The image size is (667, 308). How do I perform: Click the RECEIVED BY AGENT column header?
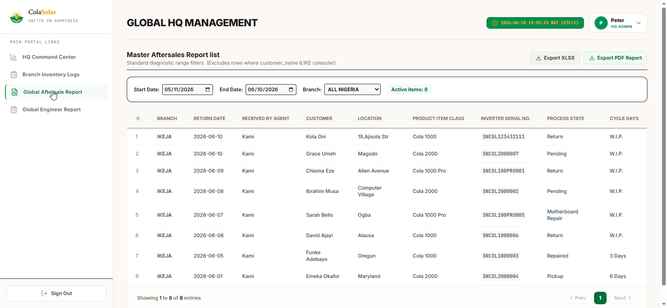(x=266, y=119)
